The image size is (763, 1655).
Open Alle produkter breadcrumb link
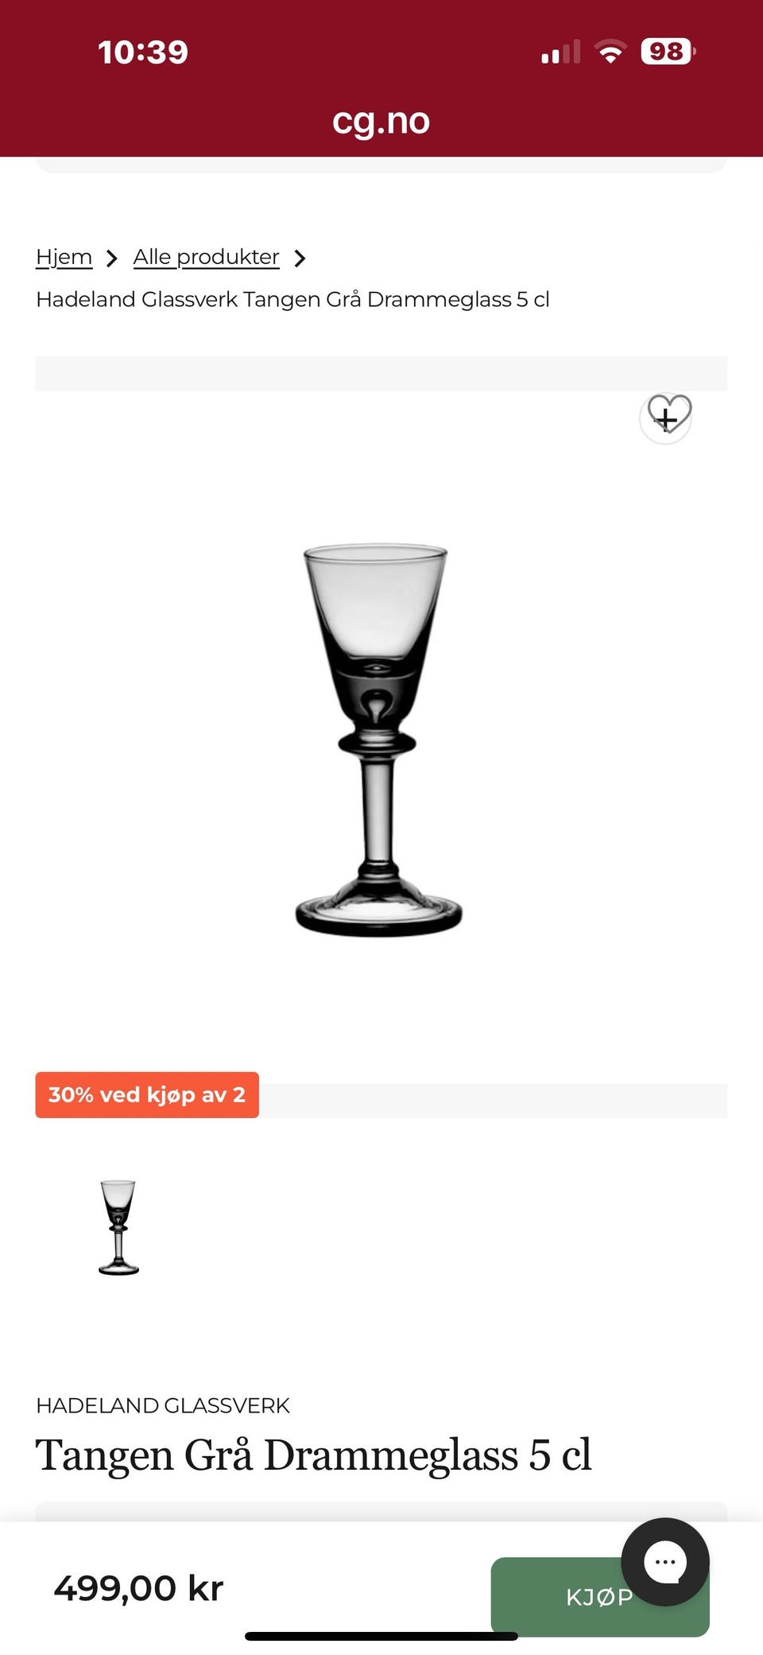206,257
